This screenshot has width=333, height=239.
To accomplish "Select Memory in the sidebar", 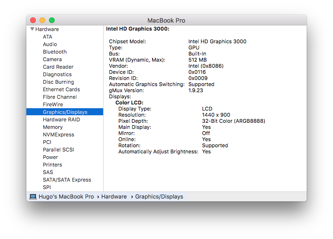I will coord(53,127).
